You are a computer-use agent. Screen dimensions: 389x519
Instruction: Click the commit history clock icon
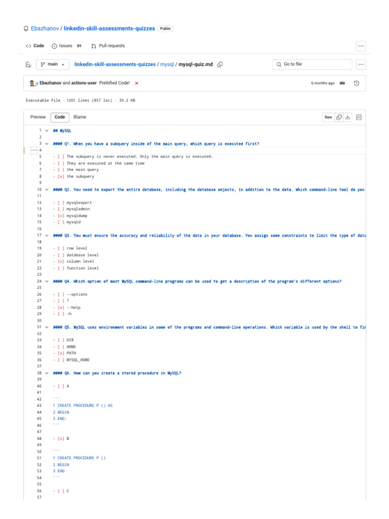pyautogui.click(x=357, y=83)
